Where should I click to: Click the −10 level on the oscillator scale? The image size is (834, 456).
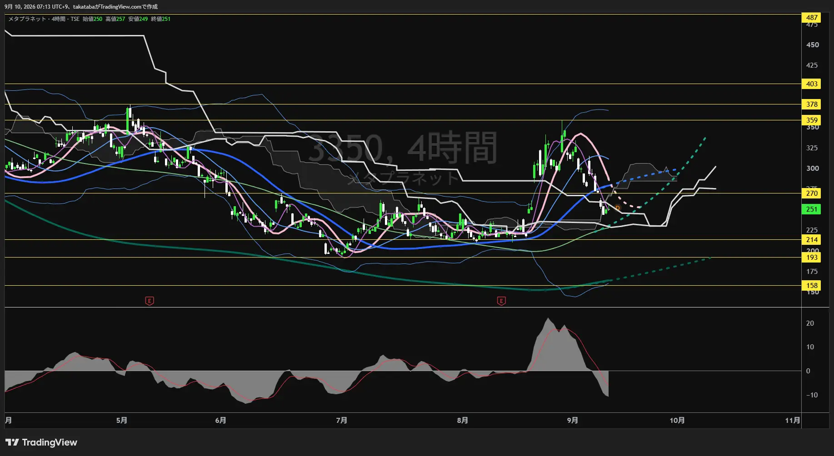click(812, 395)
